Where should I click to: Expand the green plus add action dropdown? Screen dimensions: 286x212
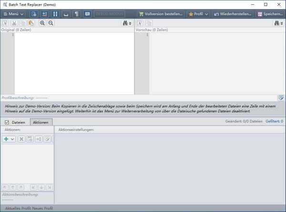12,139
